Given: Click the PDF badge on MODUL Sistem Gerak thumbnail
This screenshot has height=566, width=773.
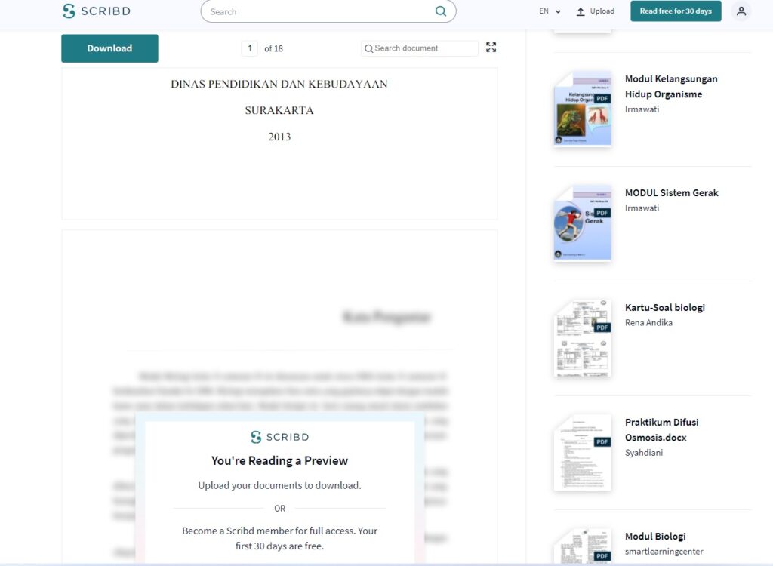Looking at the screenshot, I should coord(601,213).
